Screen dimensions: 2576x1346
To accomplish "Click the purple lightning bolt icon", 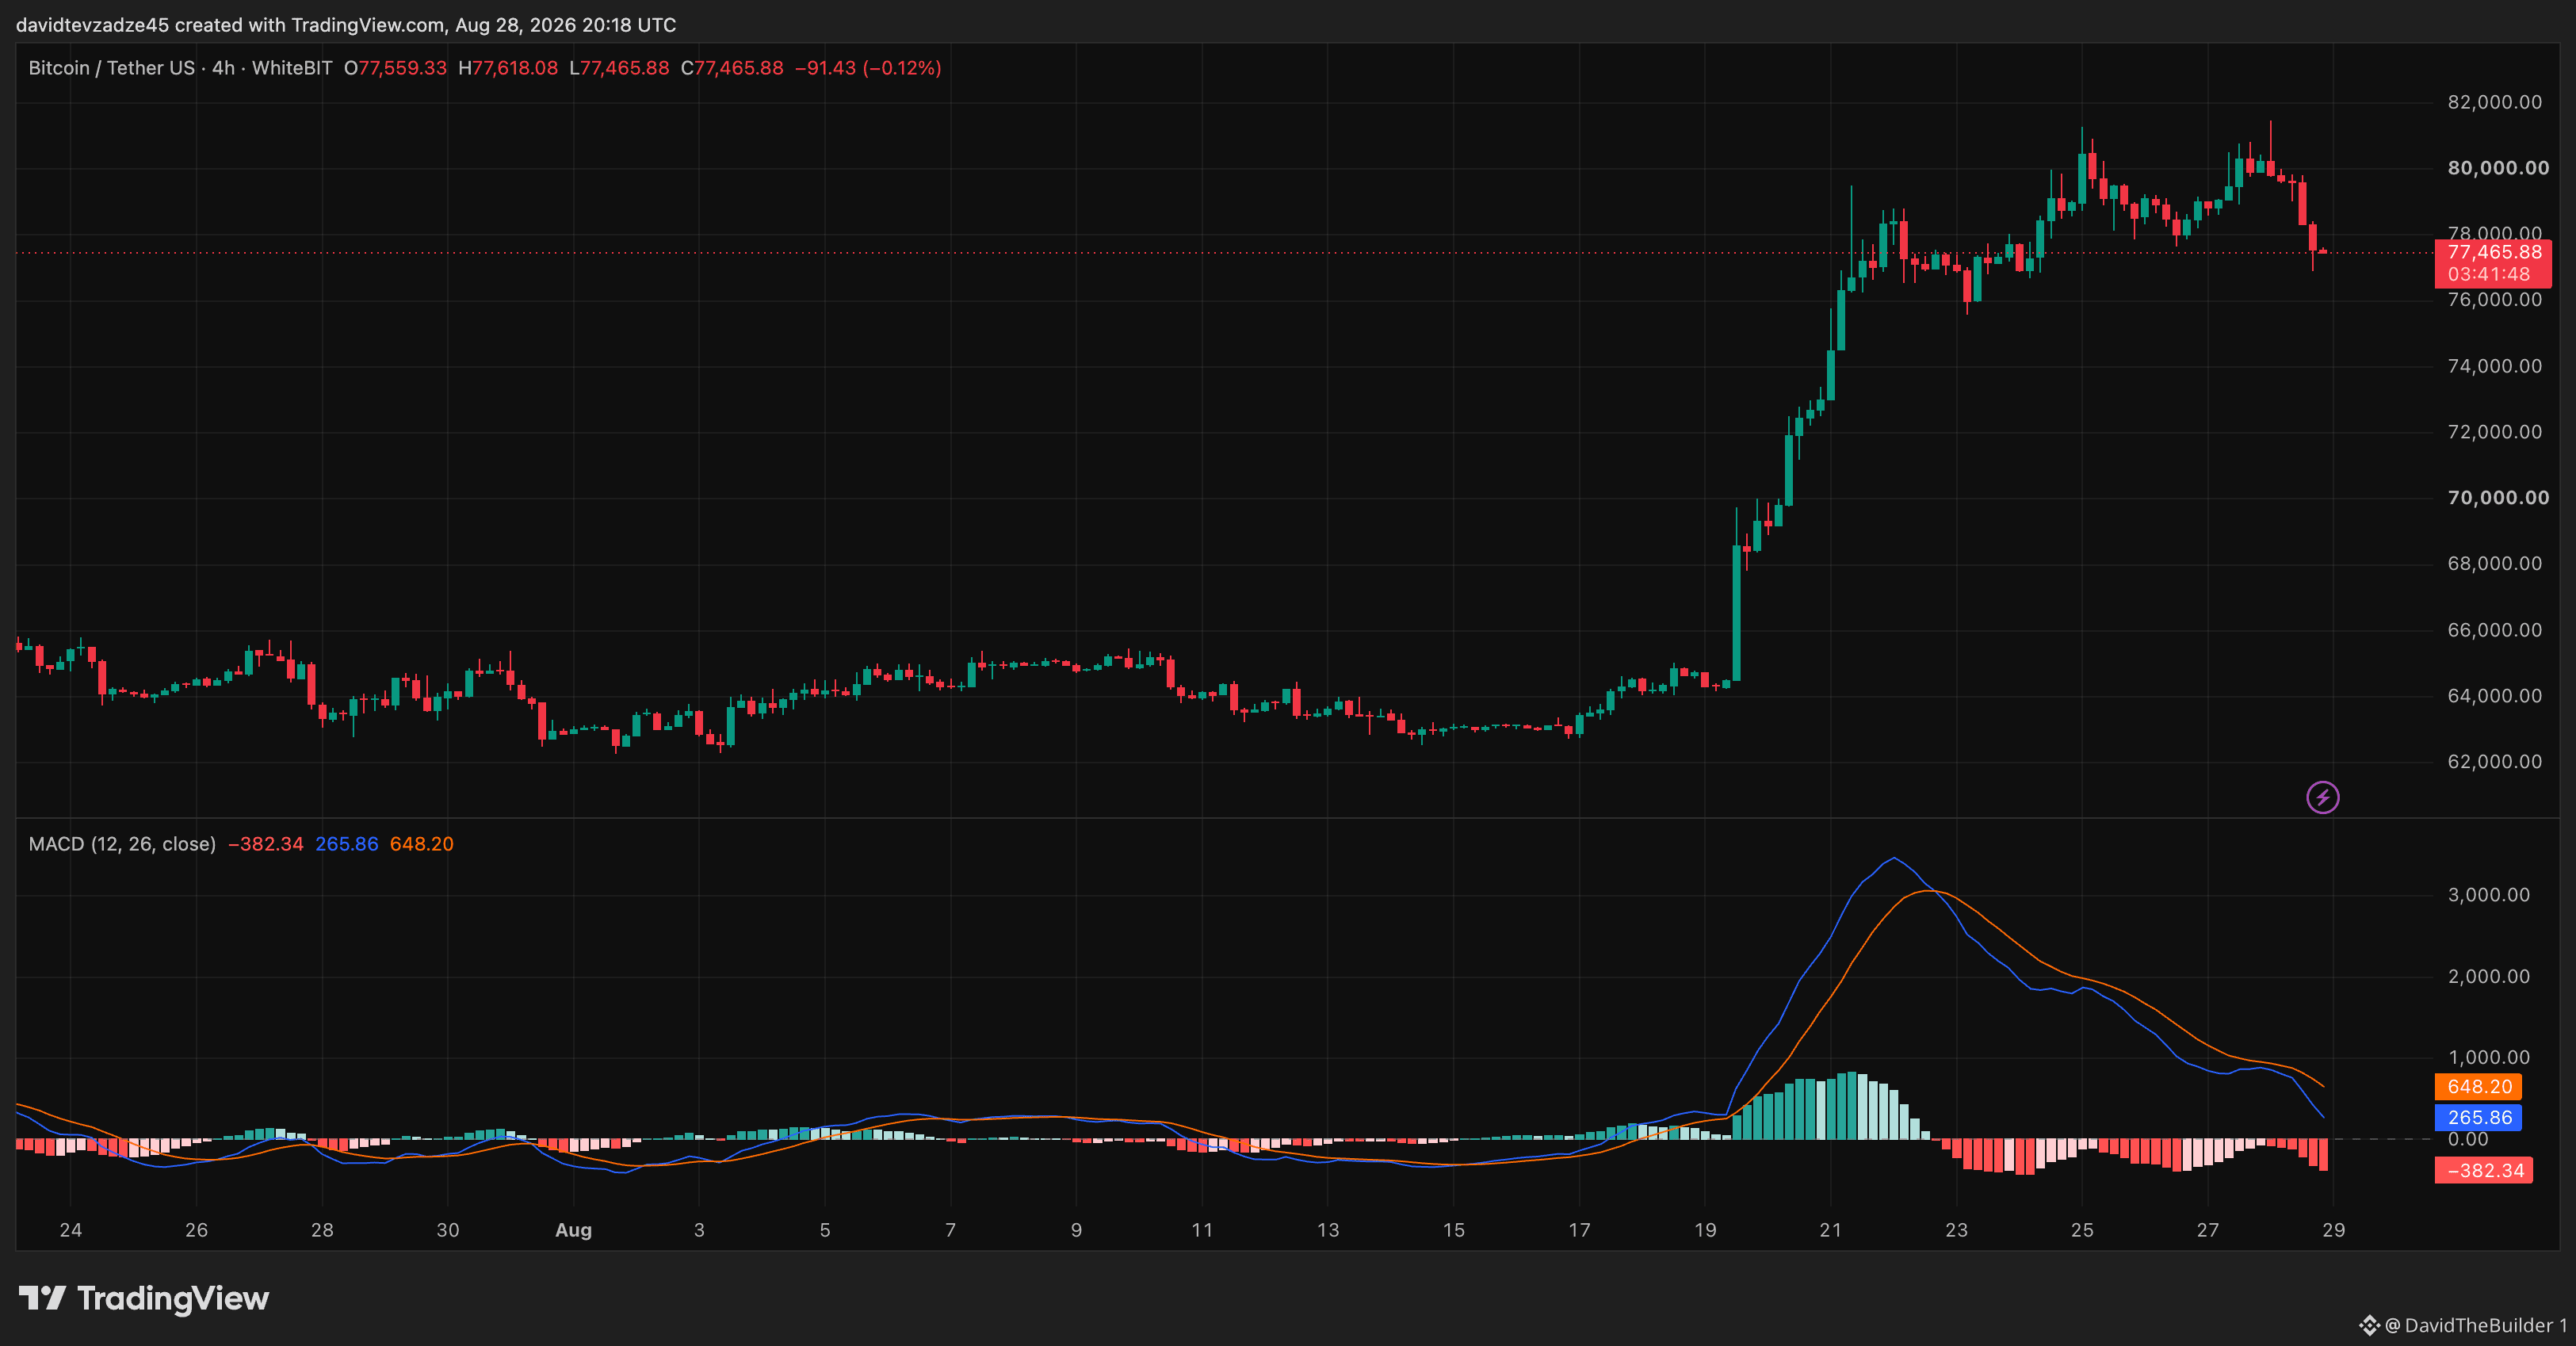I will (2322, 797).
